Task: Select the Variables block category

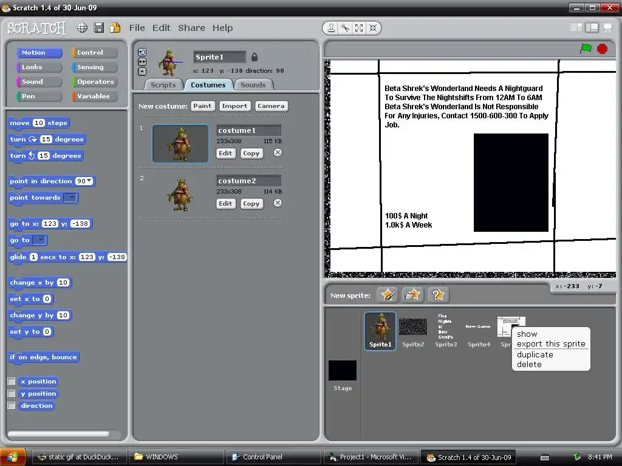Action: pyautogui.click(x=95, y=96)
